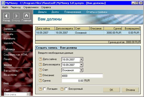Open Вы должны in sidebar
This screenshot has width=144, height=97.
tap(10, 75)
